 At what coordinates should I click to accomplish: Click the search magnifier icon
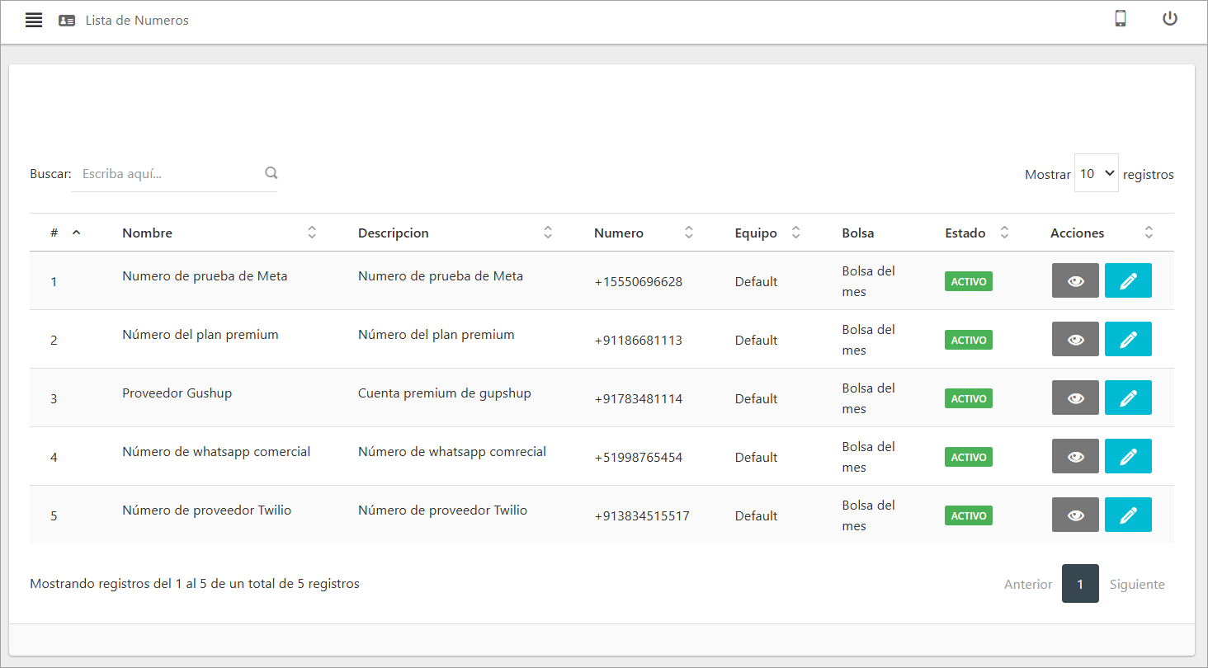271,172
